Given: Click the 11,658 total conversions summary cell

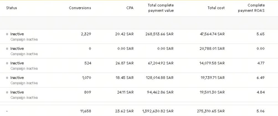Looking at the screenshot, I should (86, 111).
